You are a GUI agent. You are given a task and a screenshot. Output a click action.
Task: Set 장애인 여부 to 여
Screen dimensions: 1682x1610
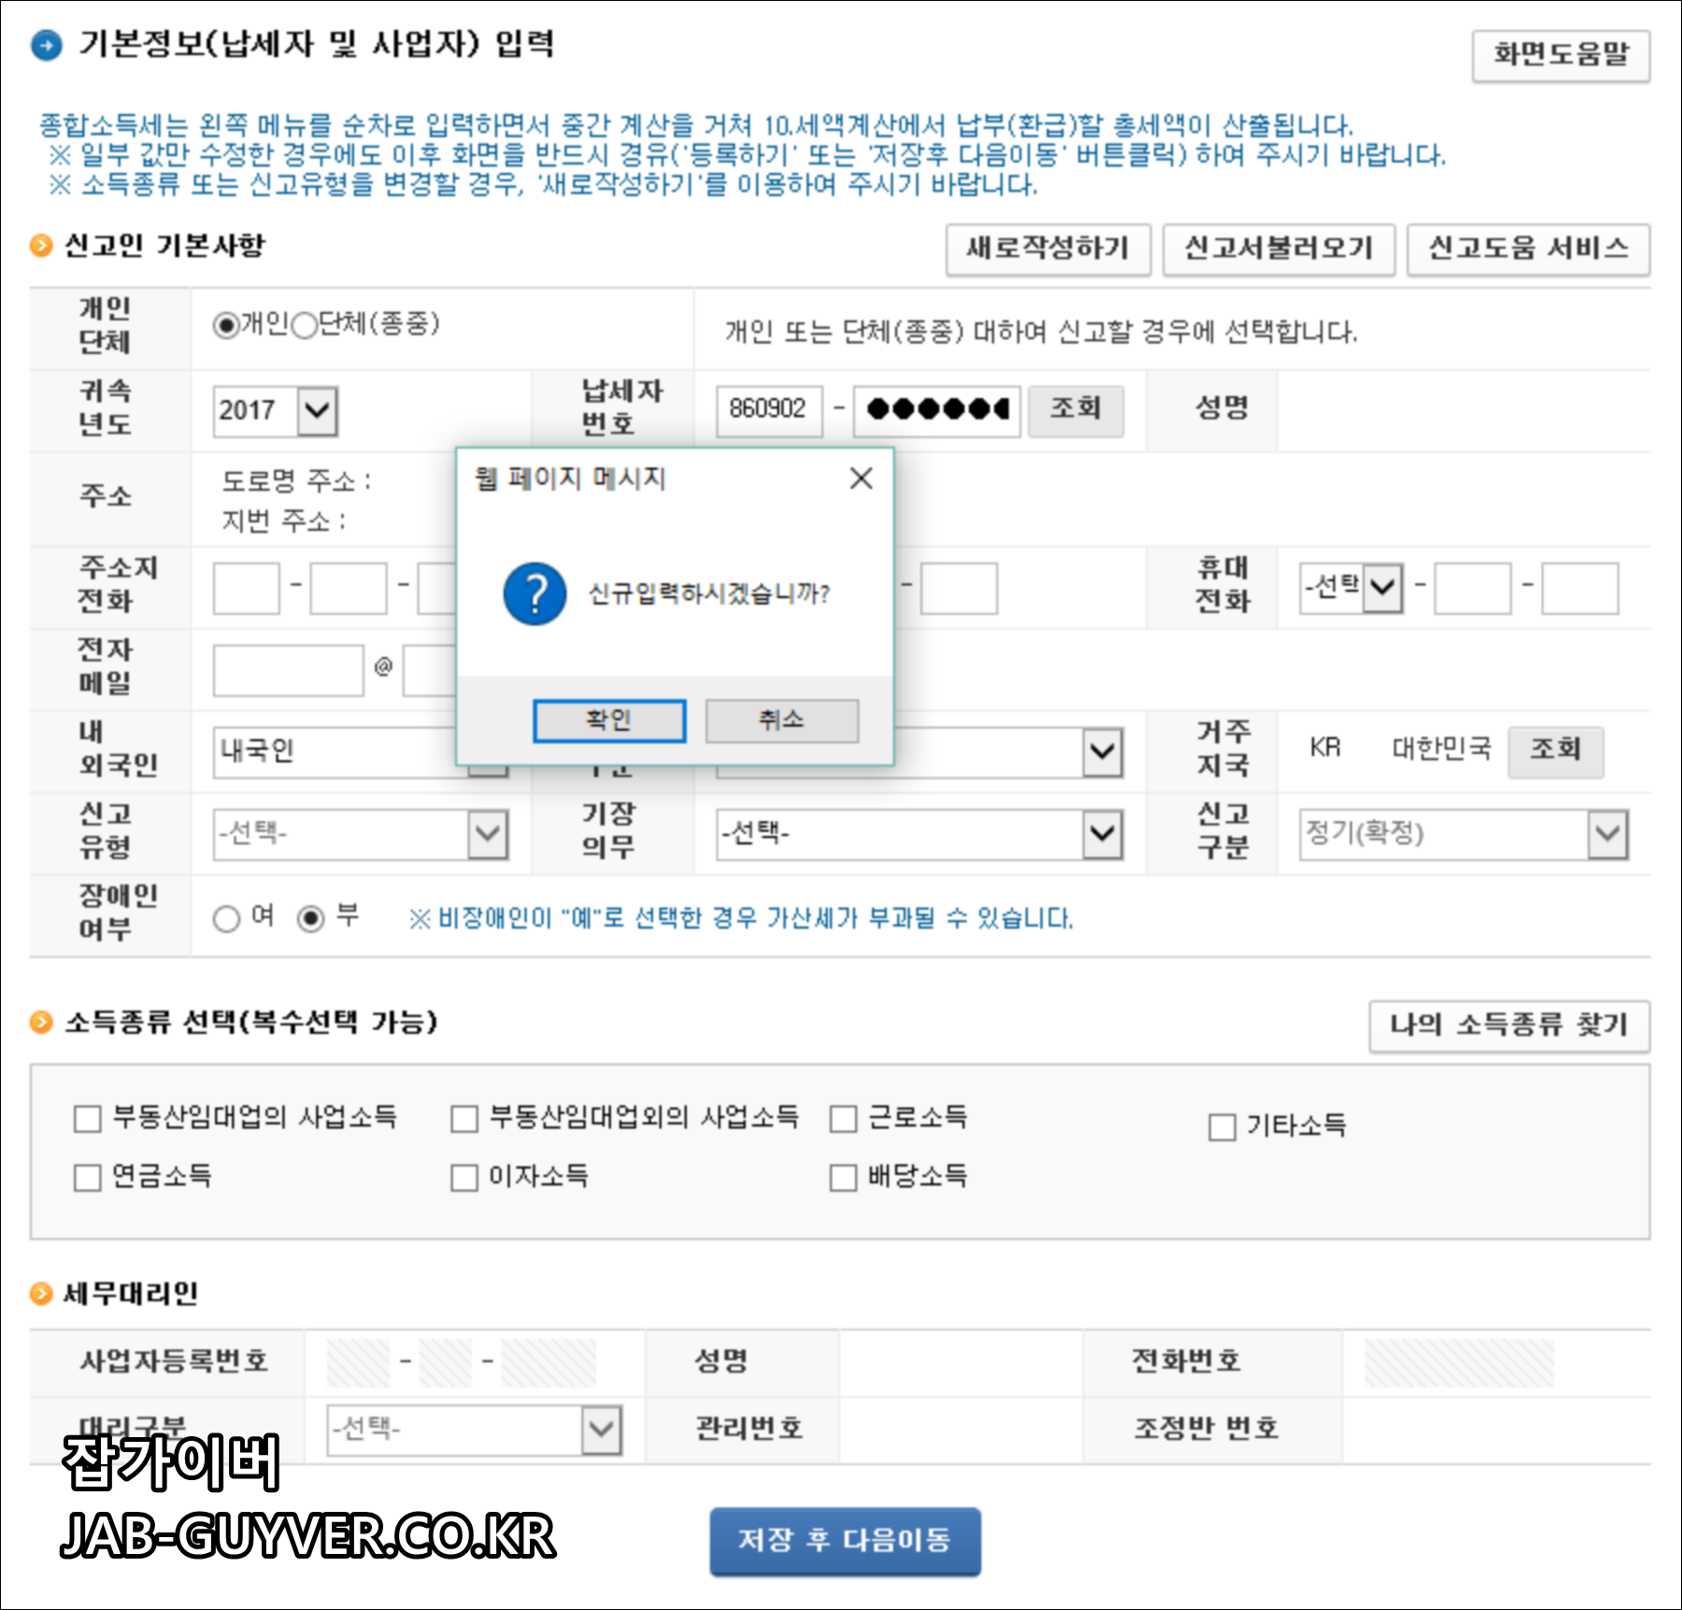[x=226, y=919]
